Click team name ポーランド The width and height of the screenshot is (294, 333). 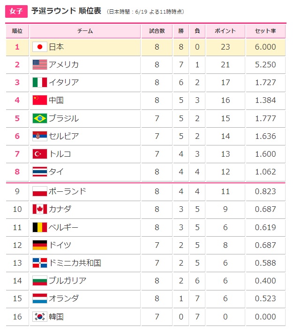pyautogui.click(x=67, y=191)
